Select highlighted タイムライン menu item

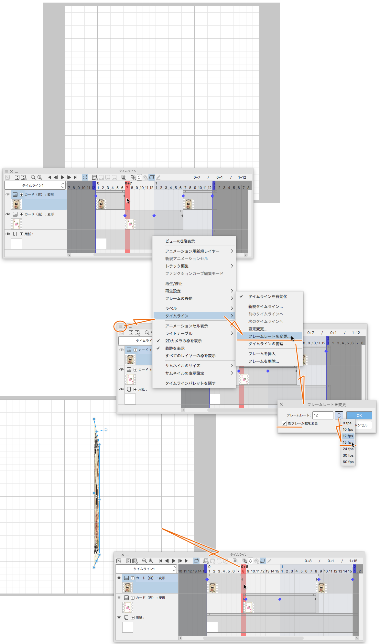[194, 316]
